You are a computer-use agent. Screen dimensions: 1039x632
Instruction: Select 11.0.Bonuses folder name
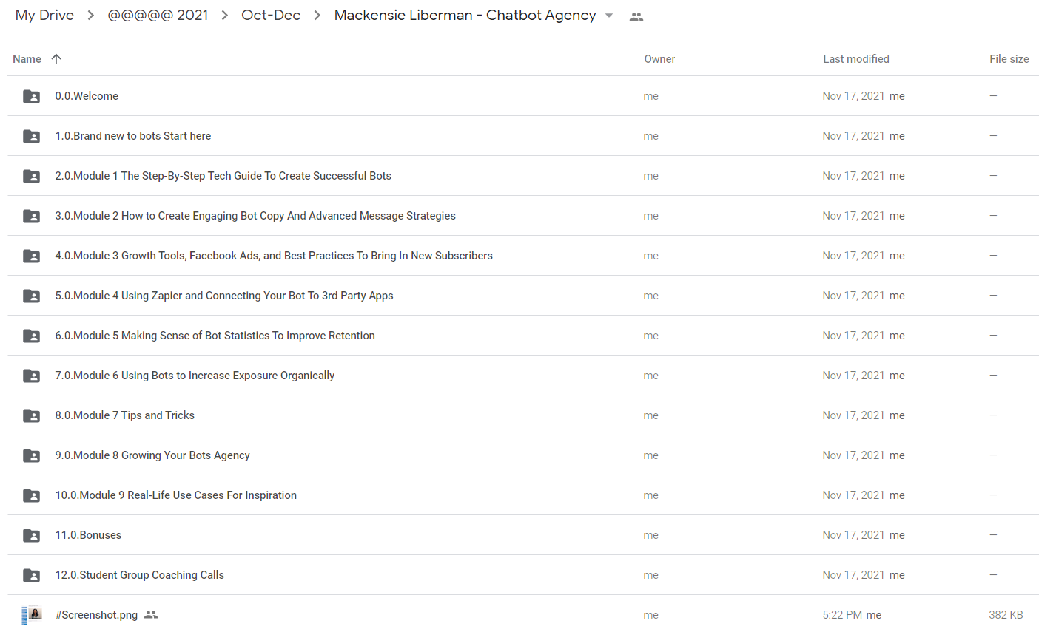tap(88, 535)
